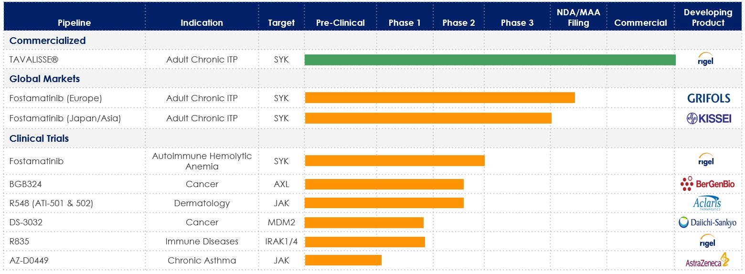The image size is (745, 274).
Task: Click the green TAVALISSE progress bar
Action: [x=490, y=60]
